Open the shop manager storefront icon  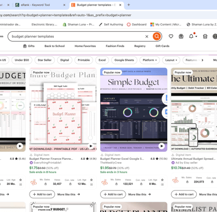coord(205,36)
